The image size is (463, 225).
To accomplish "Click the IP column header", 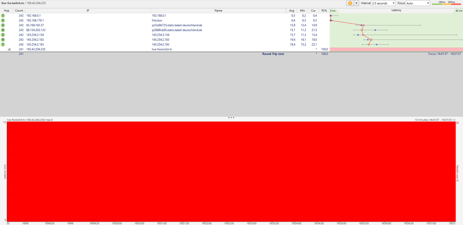I will (88, 11).
